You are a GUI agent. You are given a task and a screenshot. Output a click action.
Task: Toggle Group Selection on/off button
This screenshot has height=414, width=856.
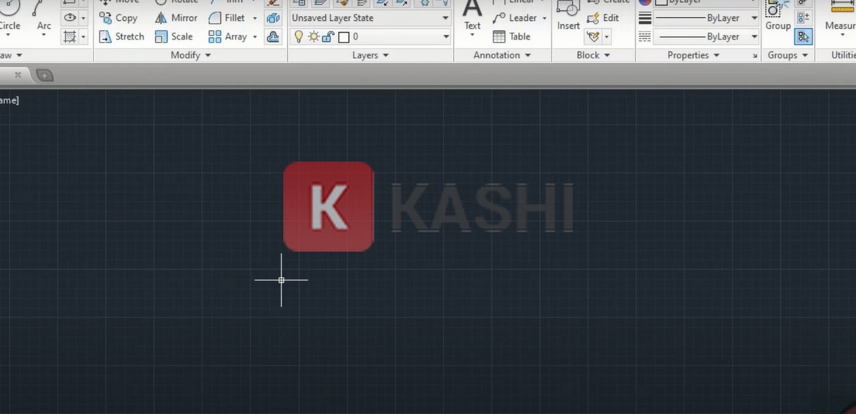pos(803,37)
